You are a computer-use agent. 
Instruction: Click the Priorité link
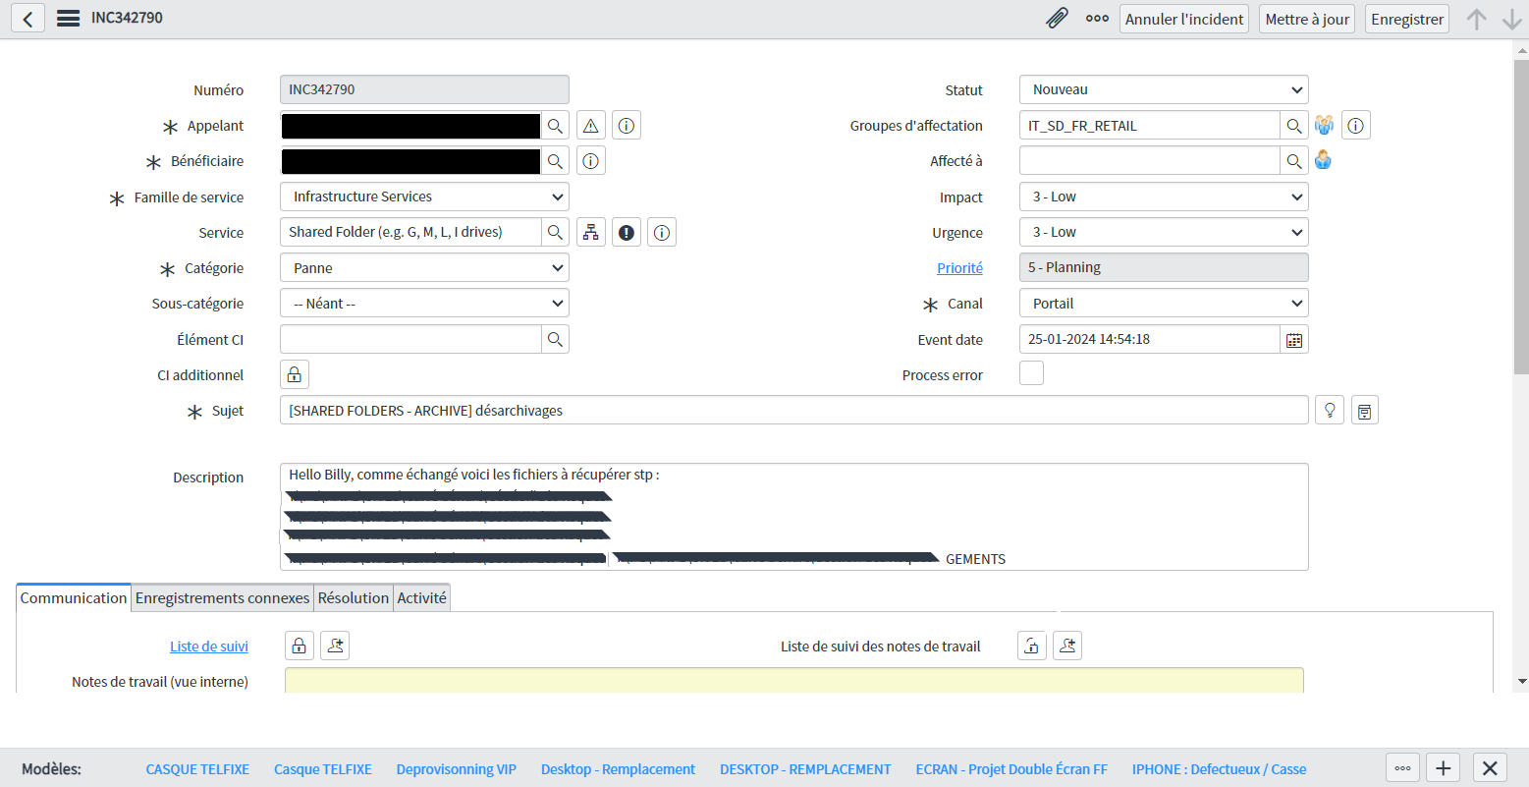tap(959, 268)
